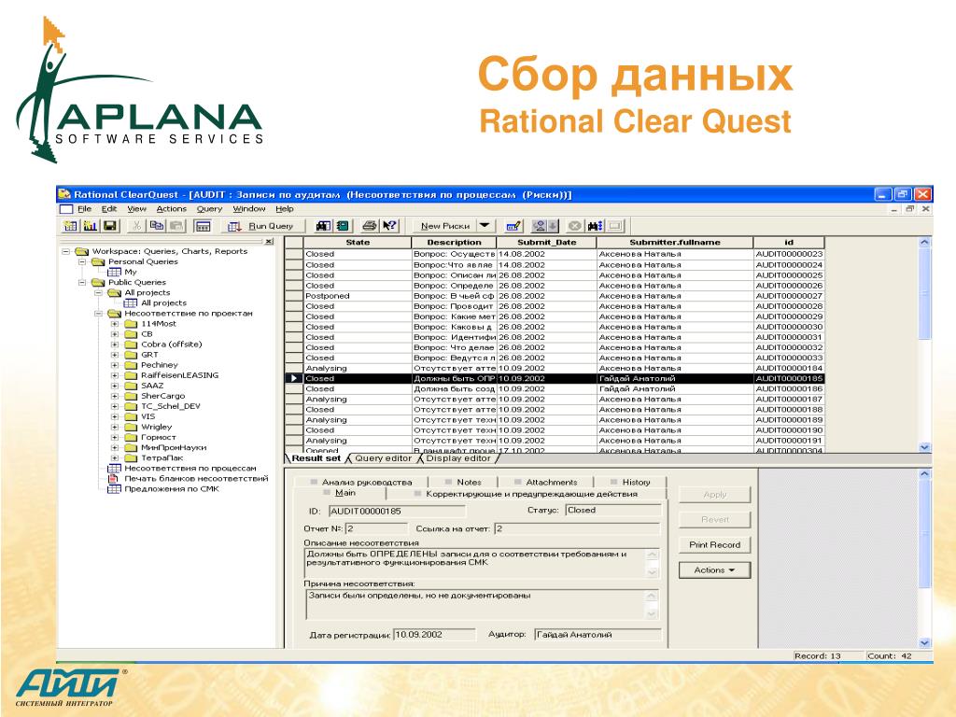Expand the 114Most folder
This screenshot has height=717, width=956.
[x=115, y=324]
